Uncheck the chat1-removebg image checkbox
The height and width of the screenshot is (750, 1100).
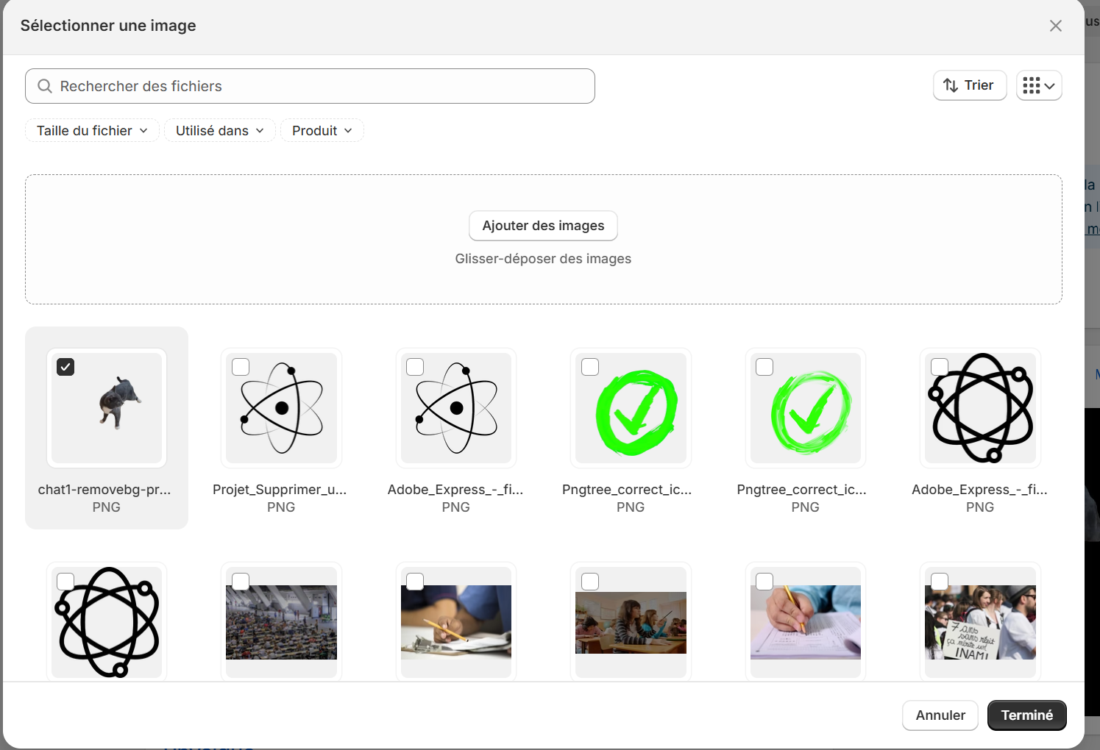pos(65,367)
